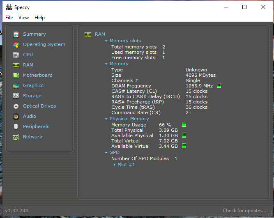Collapse the Physical Memory section
The width and height of the screenshot is (274, 218).
pyautogui.click(x=106, y=119)
